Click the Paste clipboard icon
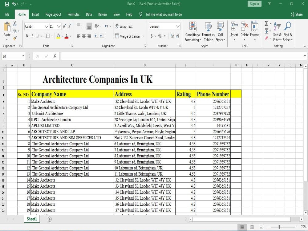Viewport: 308px width, 231px height. (x=7, y=26)
